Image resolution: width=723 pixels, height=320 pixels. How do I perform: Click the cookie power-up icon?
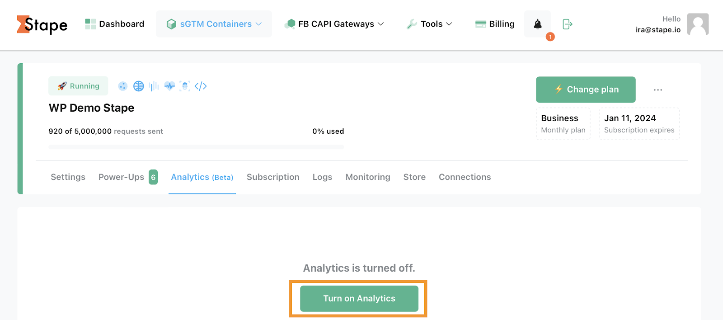(x=123, y=86)
